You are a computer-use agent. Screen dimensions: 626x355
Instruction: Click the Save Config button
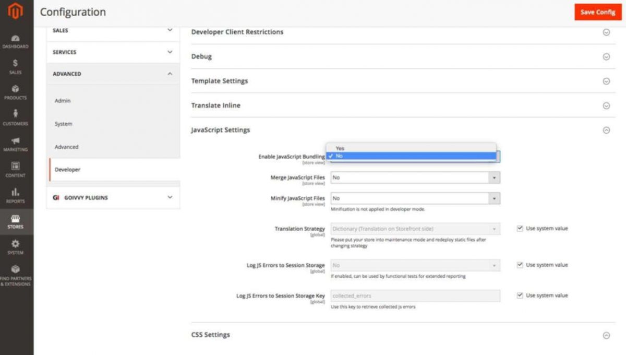597,11
